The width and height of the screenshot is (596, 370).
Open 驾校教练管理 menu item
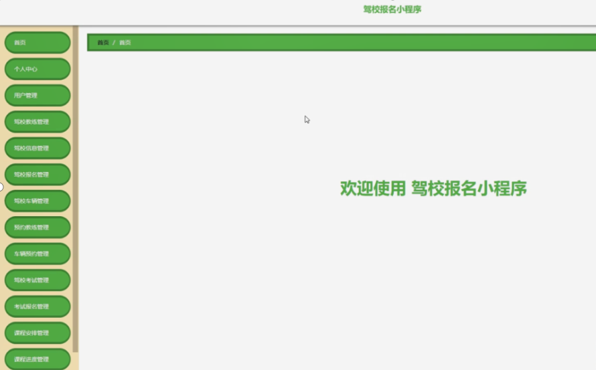click(x=38, y=122)
